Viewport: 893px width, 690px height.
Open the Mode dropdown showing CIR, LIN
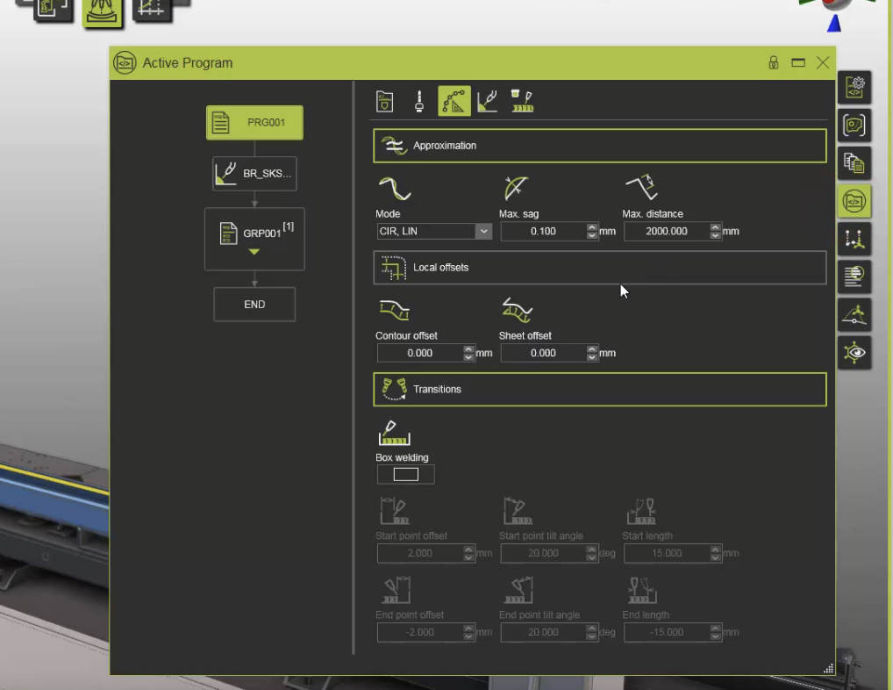click(483, 231)
